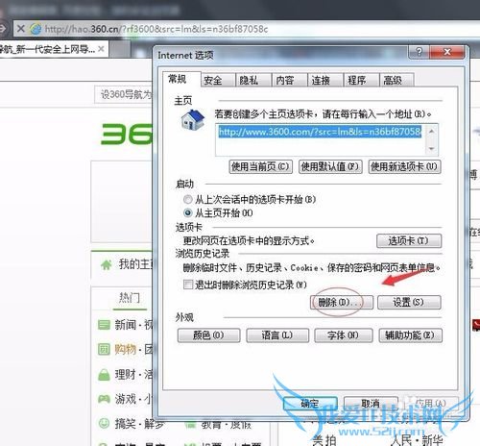Click the Internet Explorer page icon in address bar

(36, 29)
